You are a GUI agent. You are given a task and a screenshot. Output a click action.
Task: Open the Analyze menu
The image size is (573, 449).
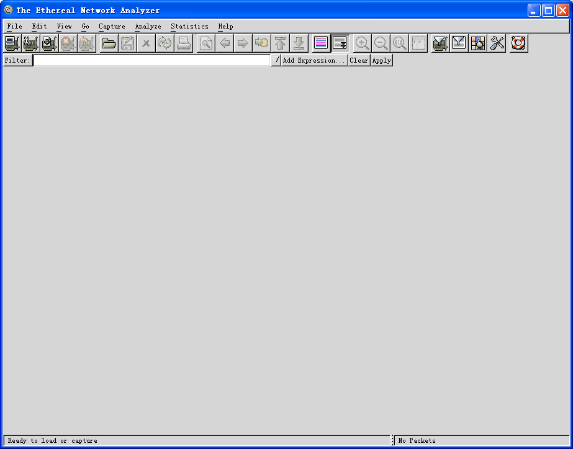pos(148,26)
